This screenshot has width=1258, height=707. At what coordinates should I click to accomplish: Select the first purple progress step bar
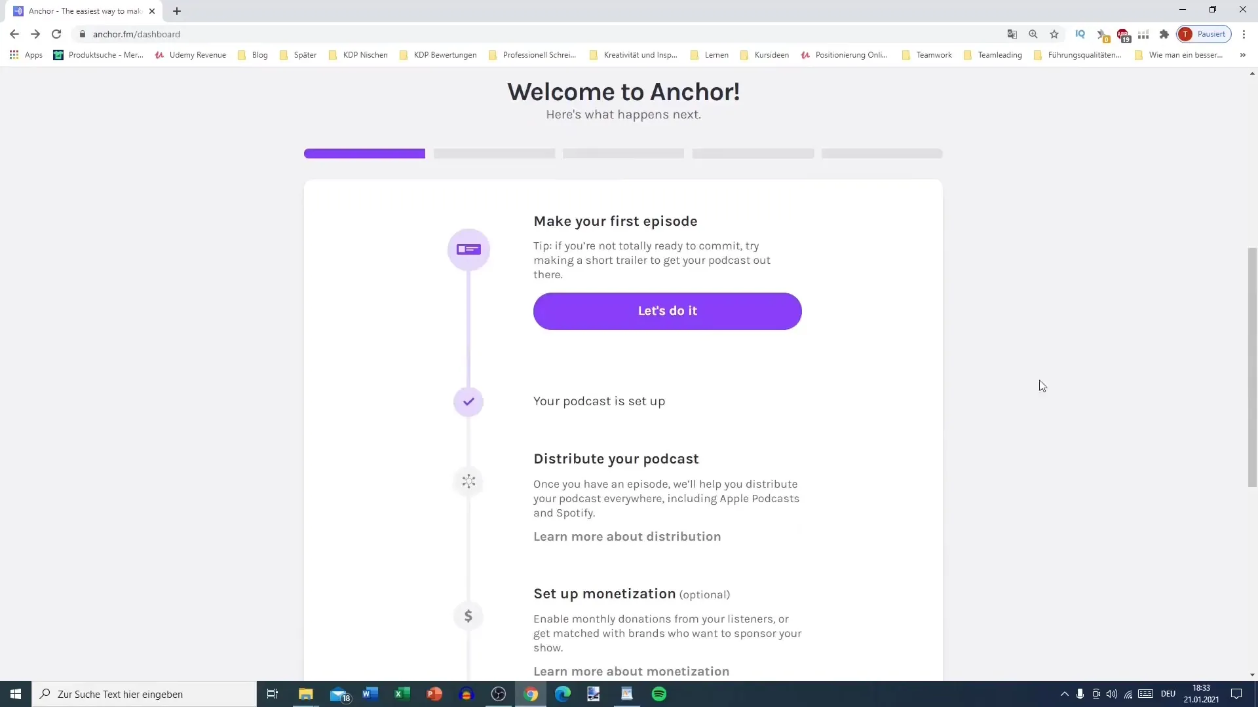point(364,153)
